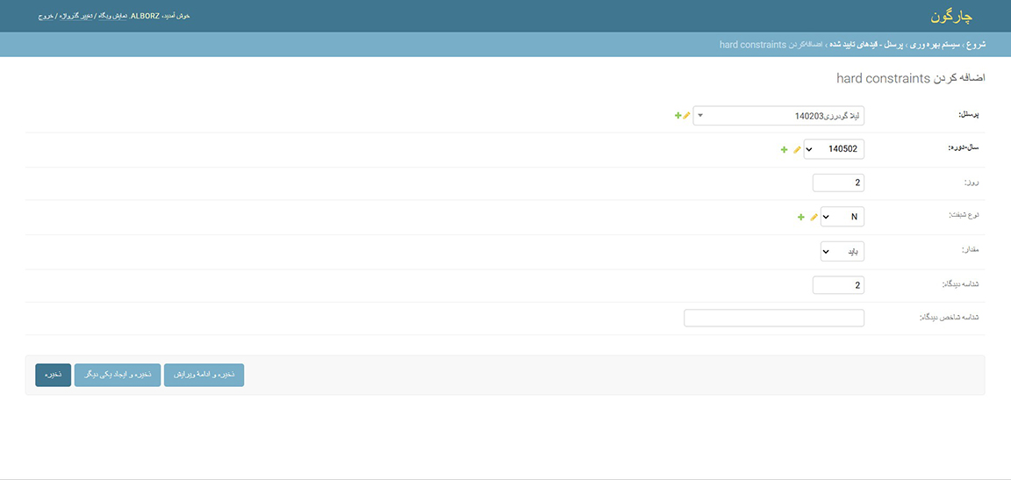Focus the شناسه دیدگاه input containing 2

click(x=838, y=285)
